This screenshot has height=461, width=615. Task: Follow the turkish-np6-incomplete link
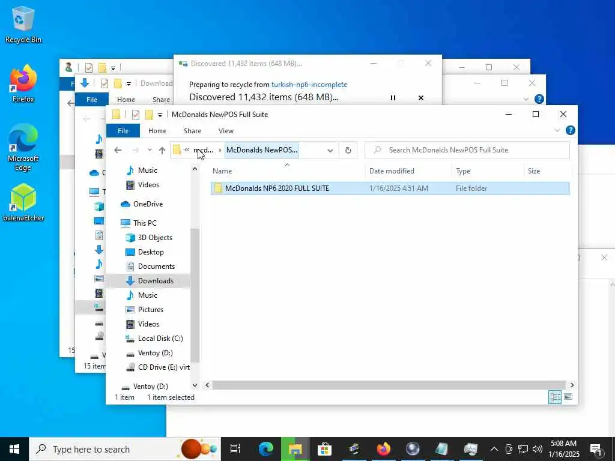[309, 84]
